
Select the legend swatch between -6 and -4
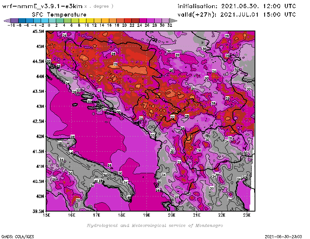pos(30,21)
